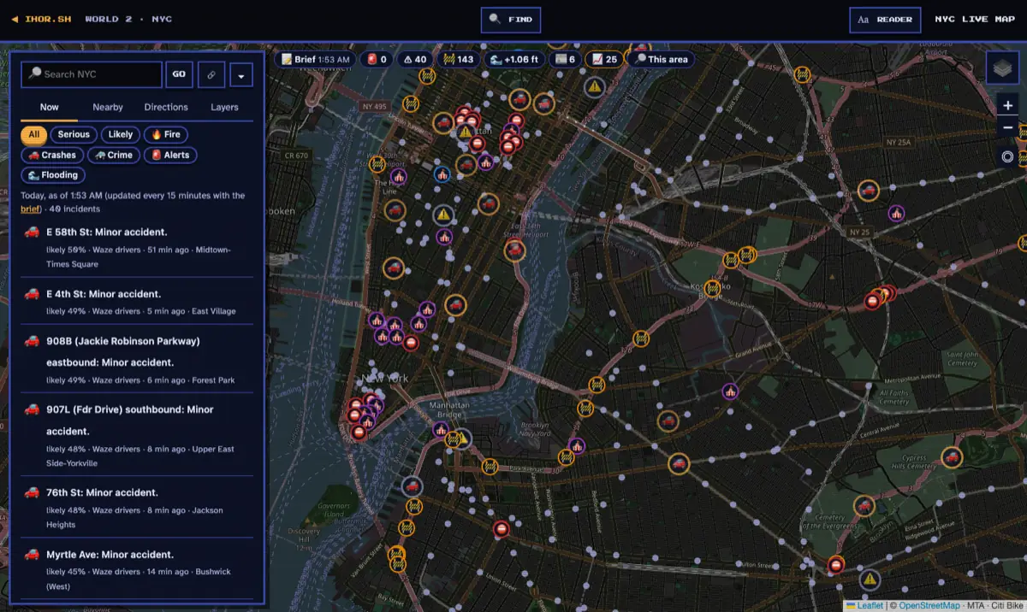The image size is (1027, 612).
Task: Open the OpenStreetMap attribution link
Action: pos(928,605)
